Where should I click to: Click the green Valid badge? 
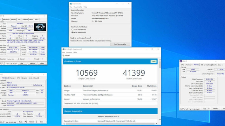point(153,61)
